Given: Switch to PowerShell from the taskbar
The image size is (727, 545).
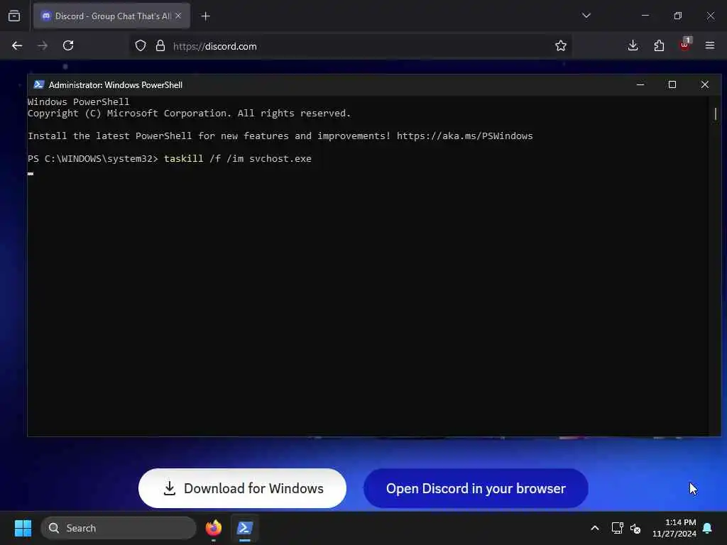Looking at the screenshot, I should tap(245, 528).
